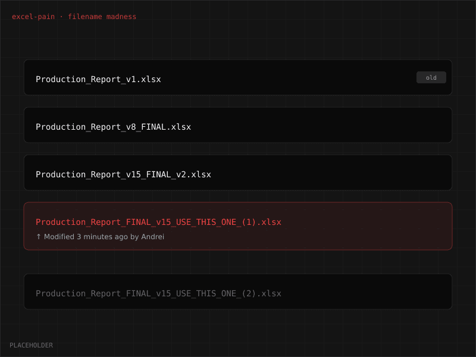Screen dimensions: 476x357
Task: Click the PLACEHOLDER label at bottom
Action: coord(31,345)
